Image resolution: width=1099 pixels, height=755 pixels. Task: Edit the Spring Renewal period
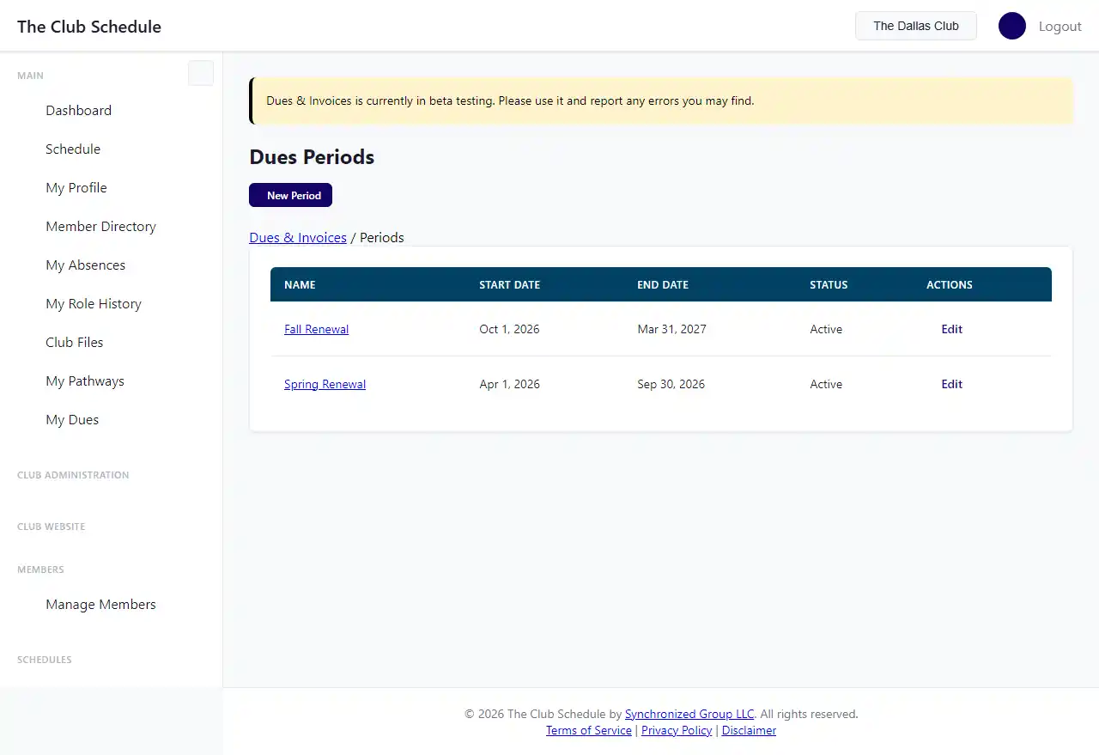click(951, 384)
